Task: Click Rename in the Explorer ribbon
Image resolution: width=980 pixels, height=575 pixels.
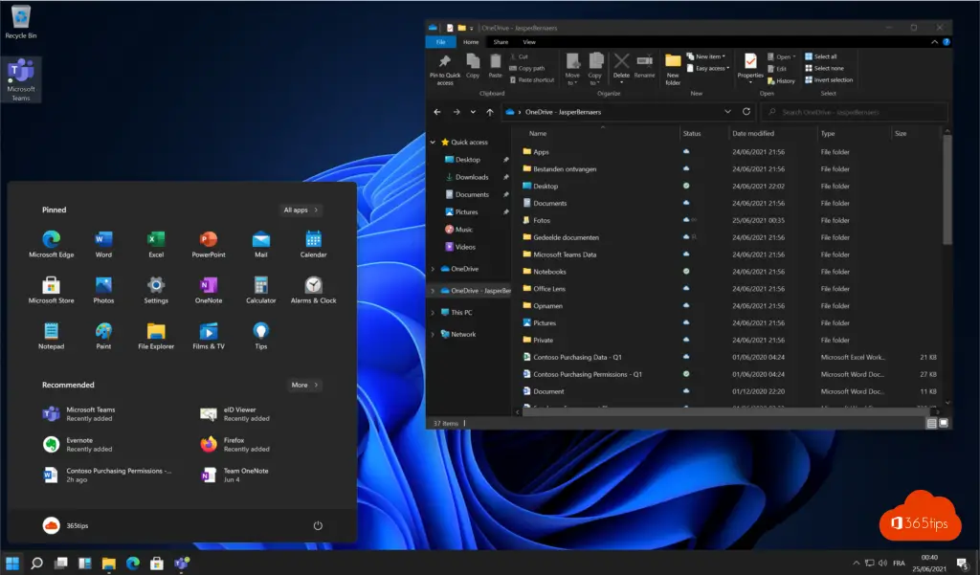Action: [x=644, y=66]
